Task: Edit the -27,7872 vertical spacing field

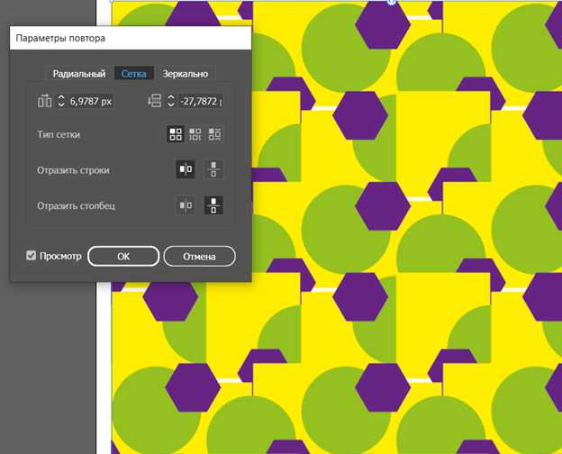Action: (x=201, y=102)
